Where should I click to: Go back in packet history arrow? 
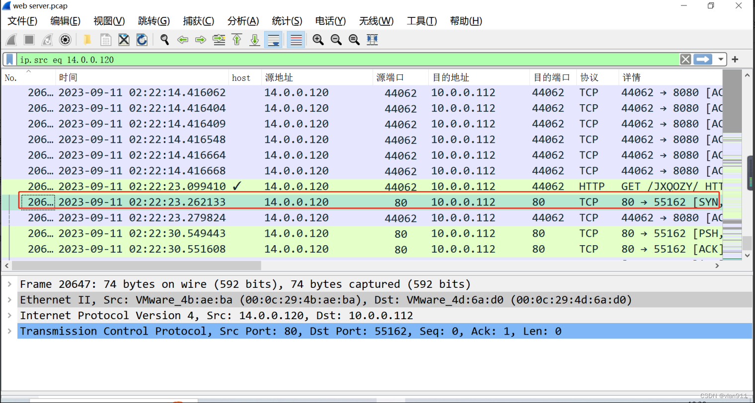(183, 40)
